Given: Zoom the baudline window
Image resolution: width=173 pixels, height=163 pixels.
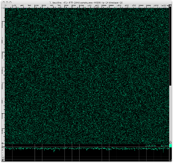Looking at the screenshot, I should point(10,3).
